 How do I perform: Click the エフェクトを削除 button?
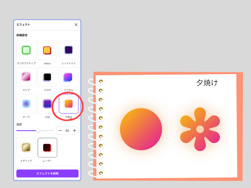pos(47,173)
